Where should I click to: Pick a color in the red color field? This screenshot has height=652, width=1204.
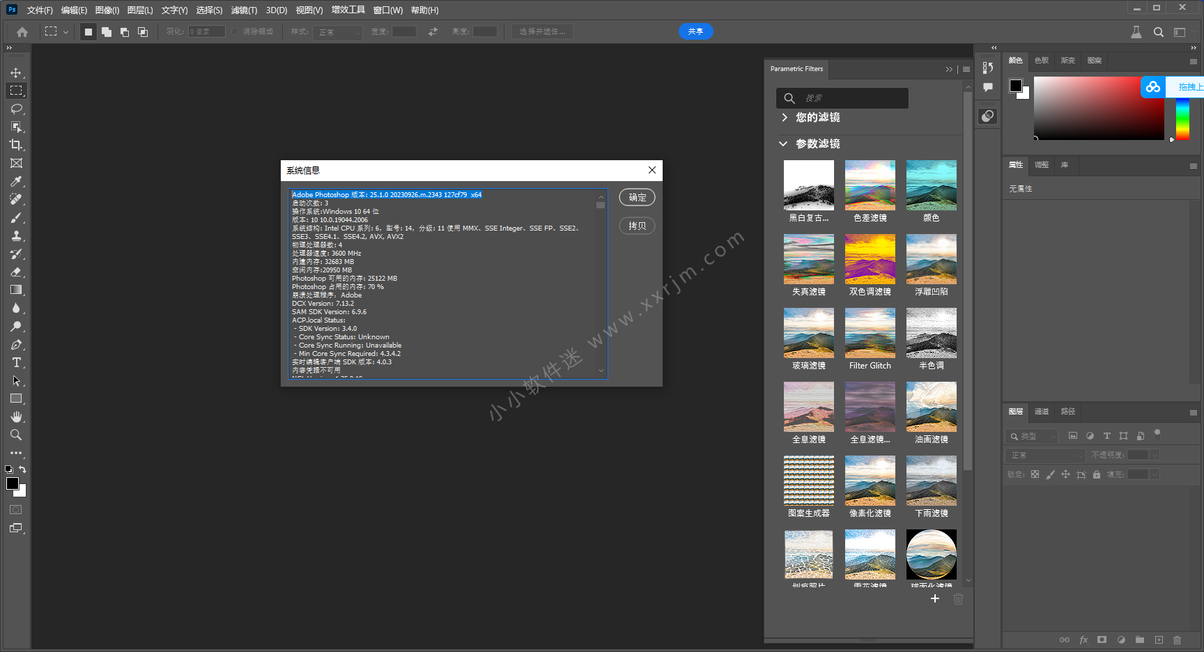tap(1099, 108)
